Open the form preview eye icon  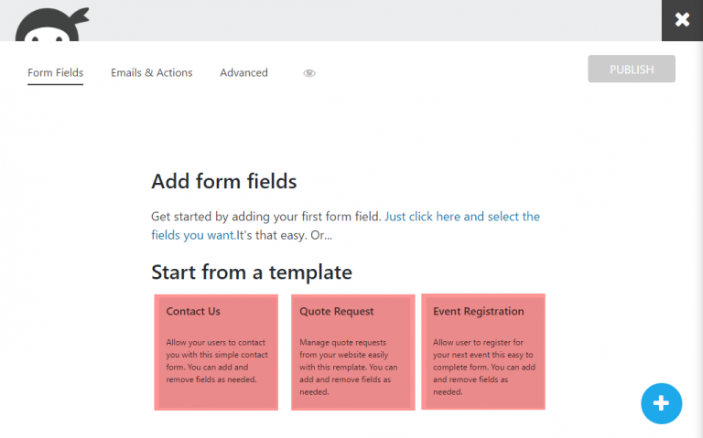309,73
